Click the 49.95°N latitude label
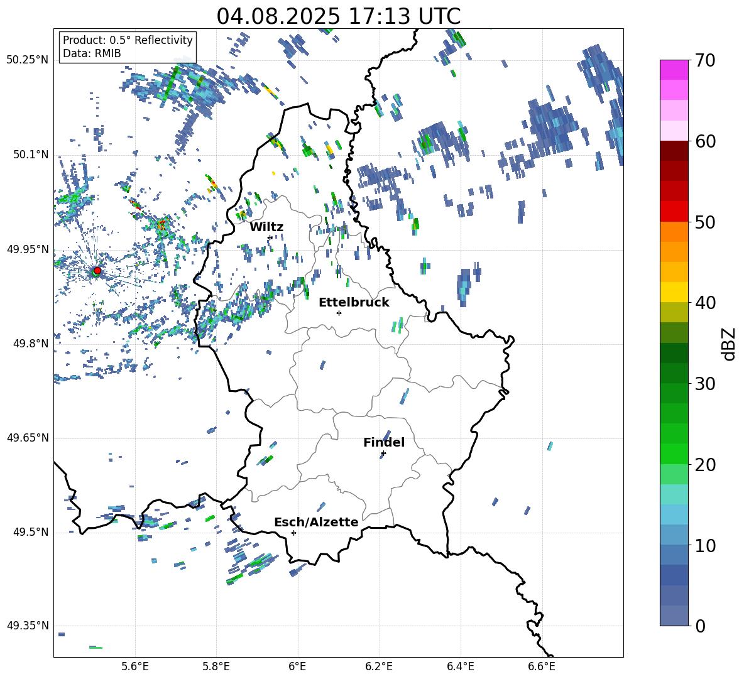744x679 pixels. click(x=28, y=249)
